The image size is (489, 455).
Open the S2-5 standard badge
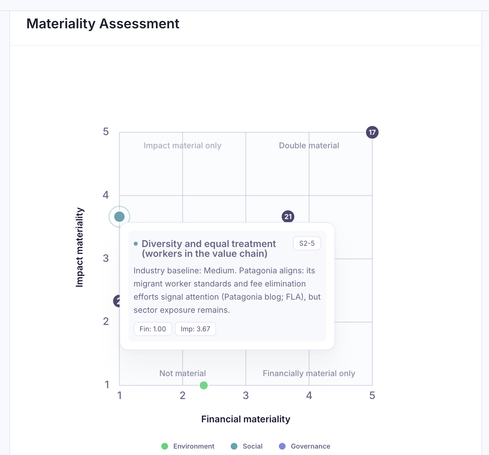click(306, 243)
